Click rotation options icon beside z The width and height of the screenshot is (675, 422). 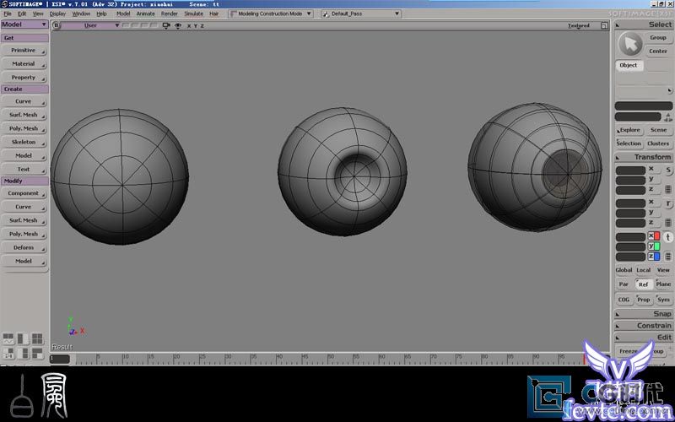668,223
